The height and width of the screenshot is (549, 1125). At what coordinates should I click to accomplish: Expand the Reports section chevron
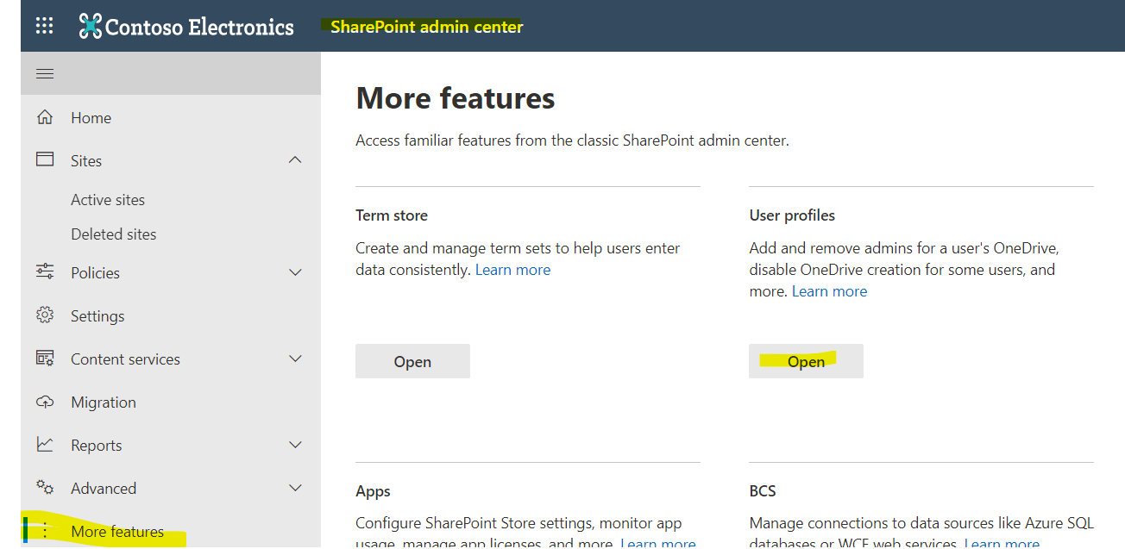pyautogui.click(x=295, y=445)
